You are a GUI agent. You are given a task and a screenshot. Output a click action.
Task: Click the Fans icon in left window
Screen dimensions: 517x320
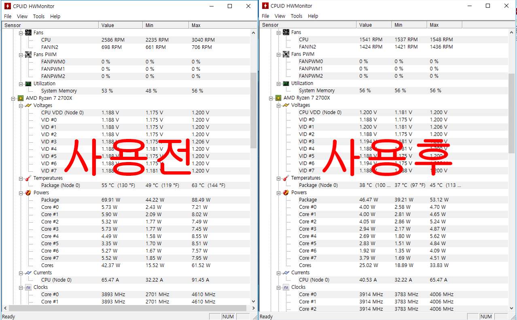[x=28, y=33]
